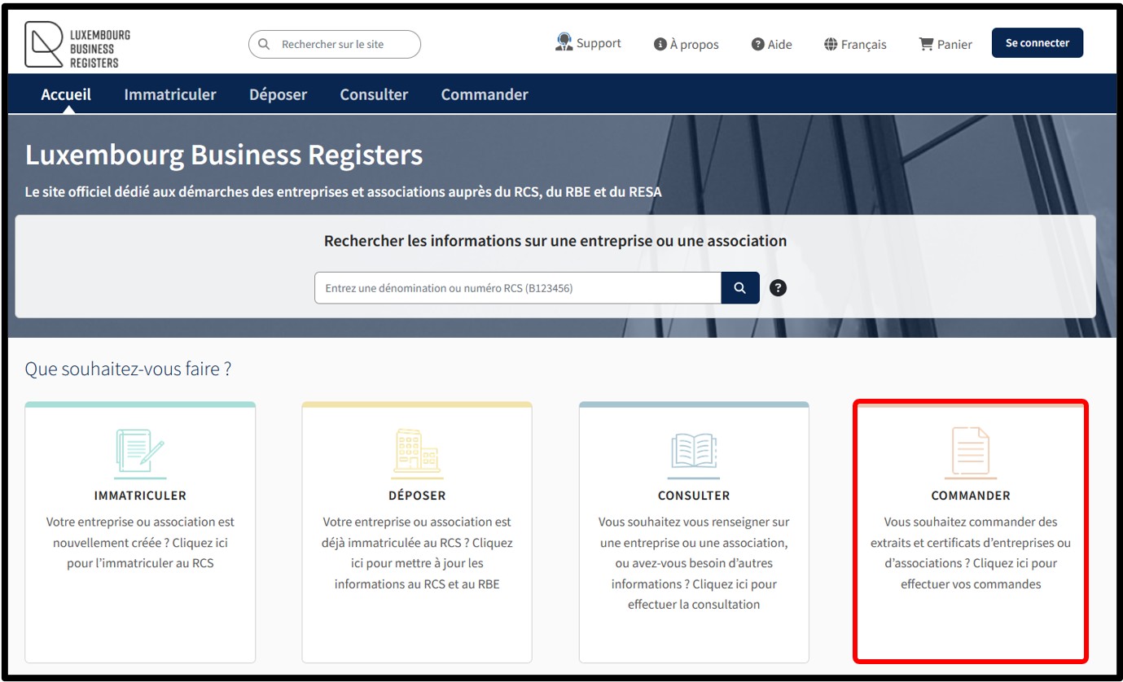Click the Commander document icon

tap(970, 452)
